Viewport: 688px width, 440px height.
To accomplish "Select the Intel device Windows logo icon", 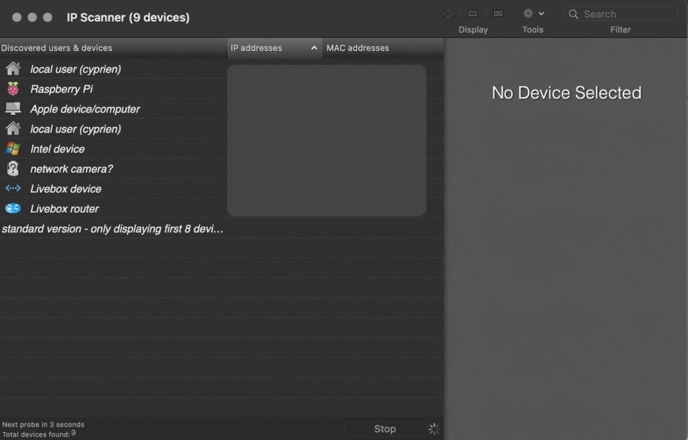I will pyautogui.click(x=13, y=149).
